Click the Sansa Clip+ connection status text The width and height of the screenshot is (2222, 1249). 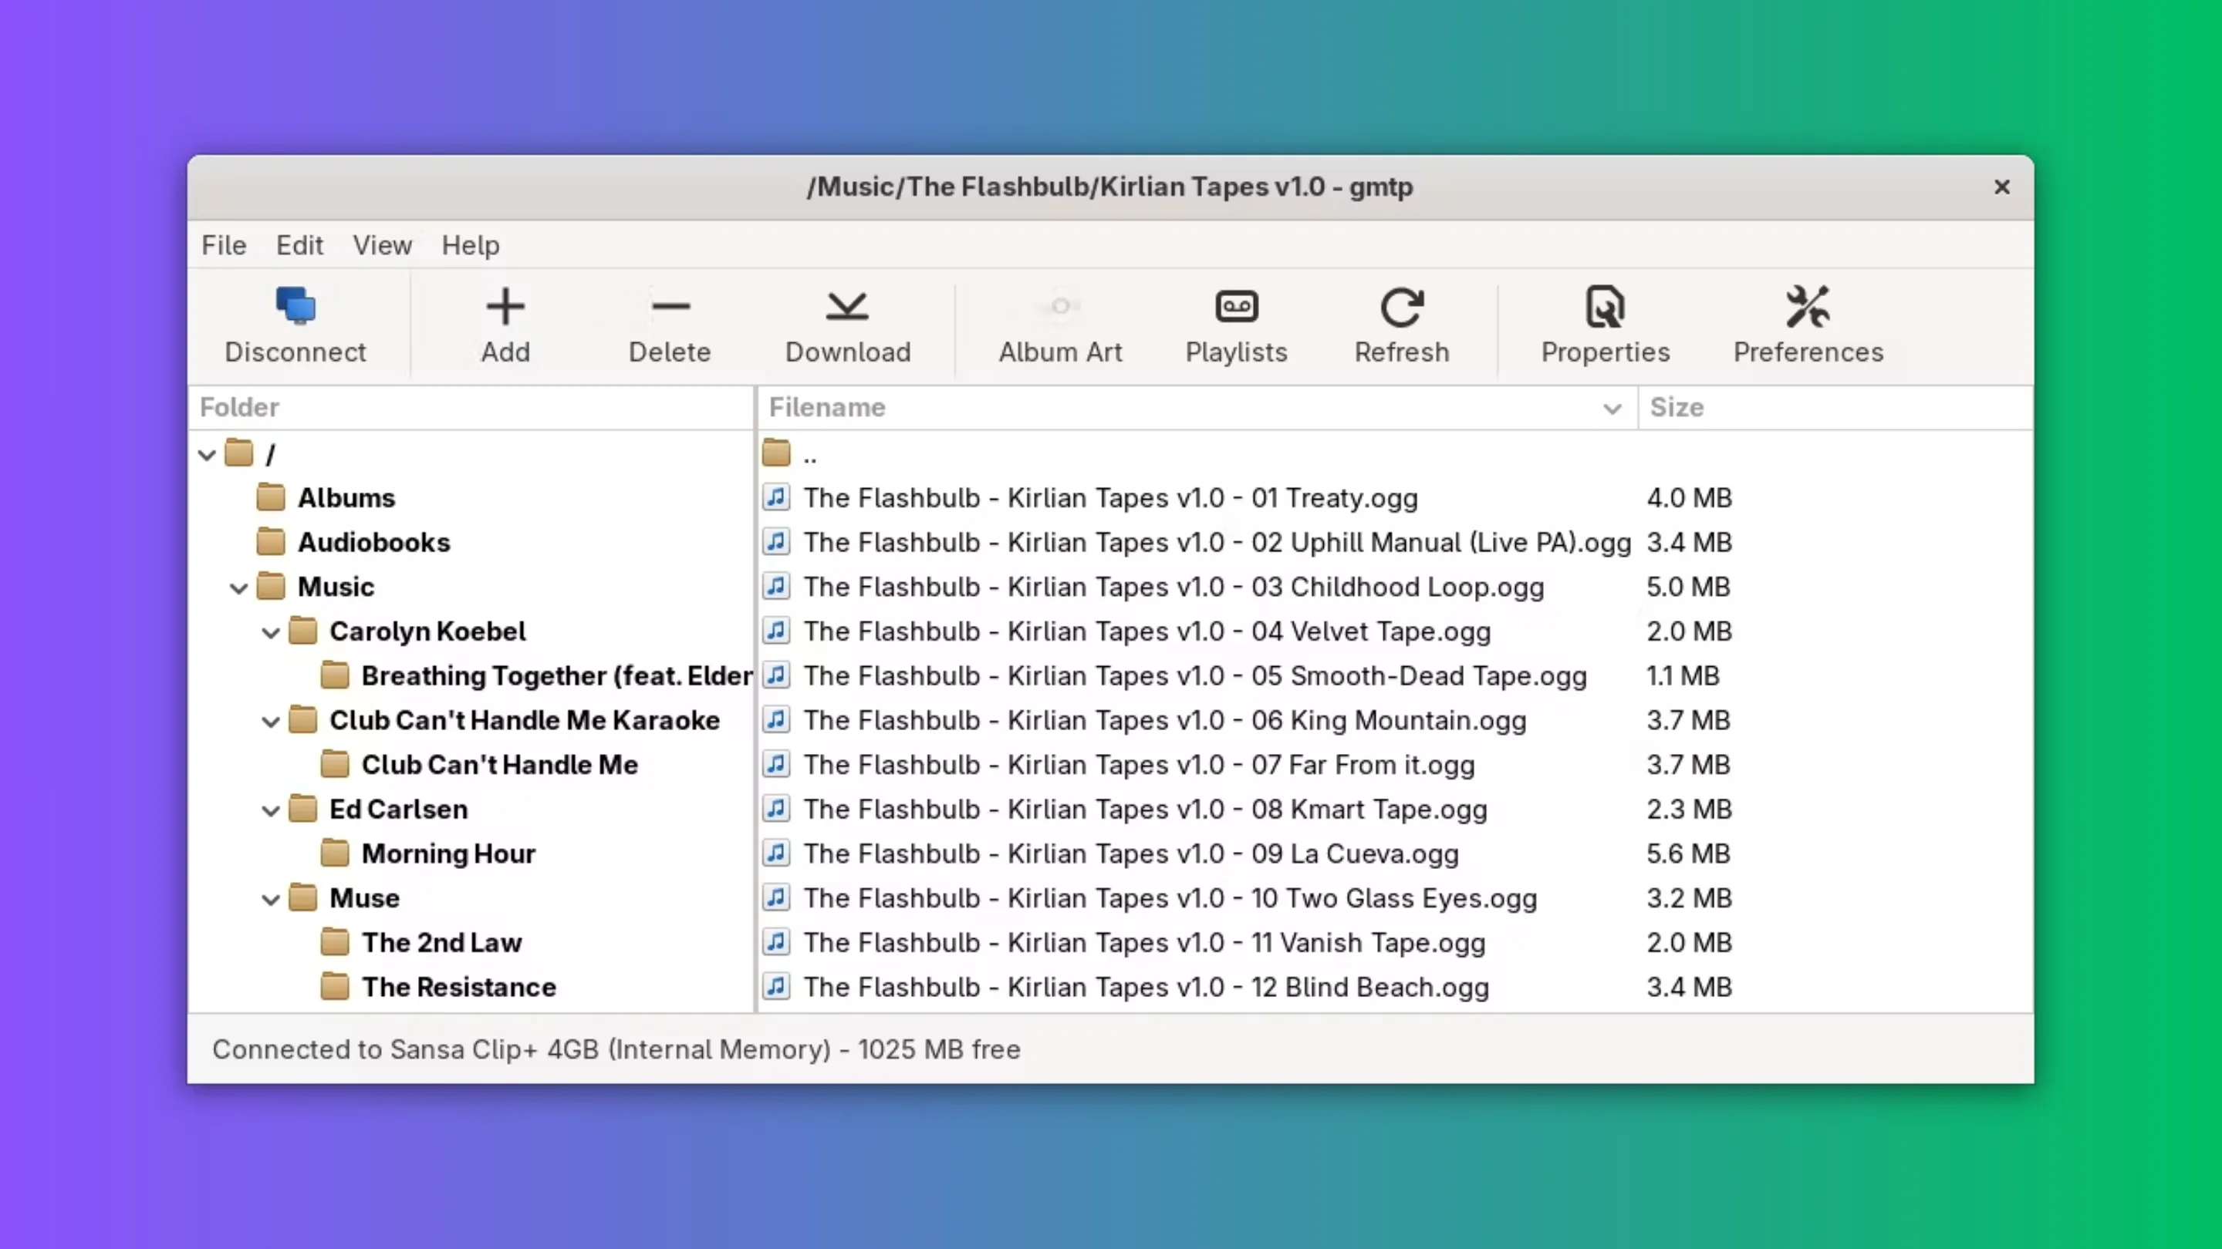[616, 1049]
